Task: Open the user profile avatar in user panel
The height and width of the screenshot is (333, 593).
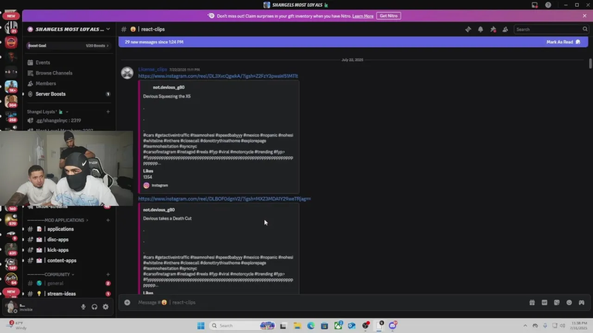Action: tap(11, 307)
